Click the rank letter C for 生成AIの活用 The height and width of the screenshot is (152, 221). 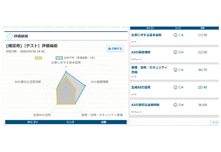pos(180,87)
